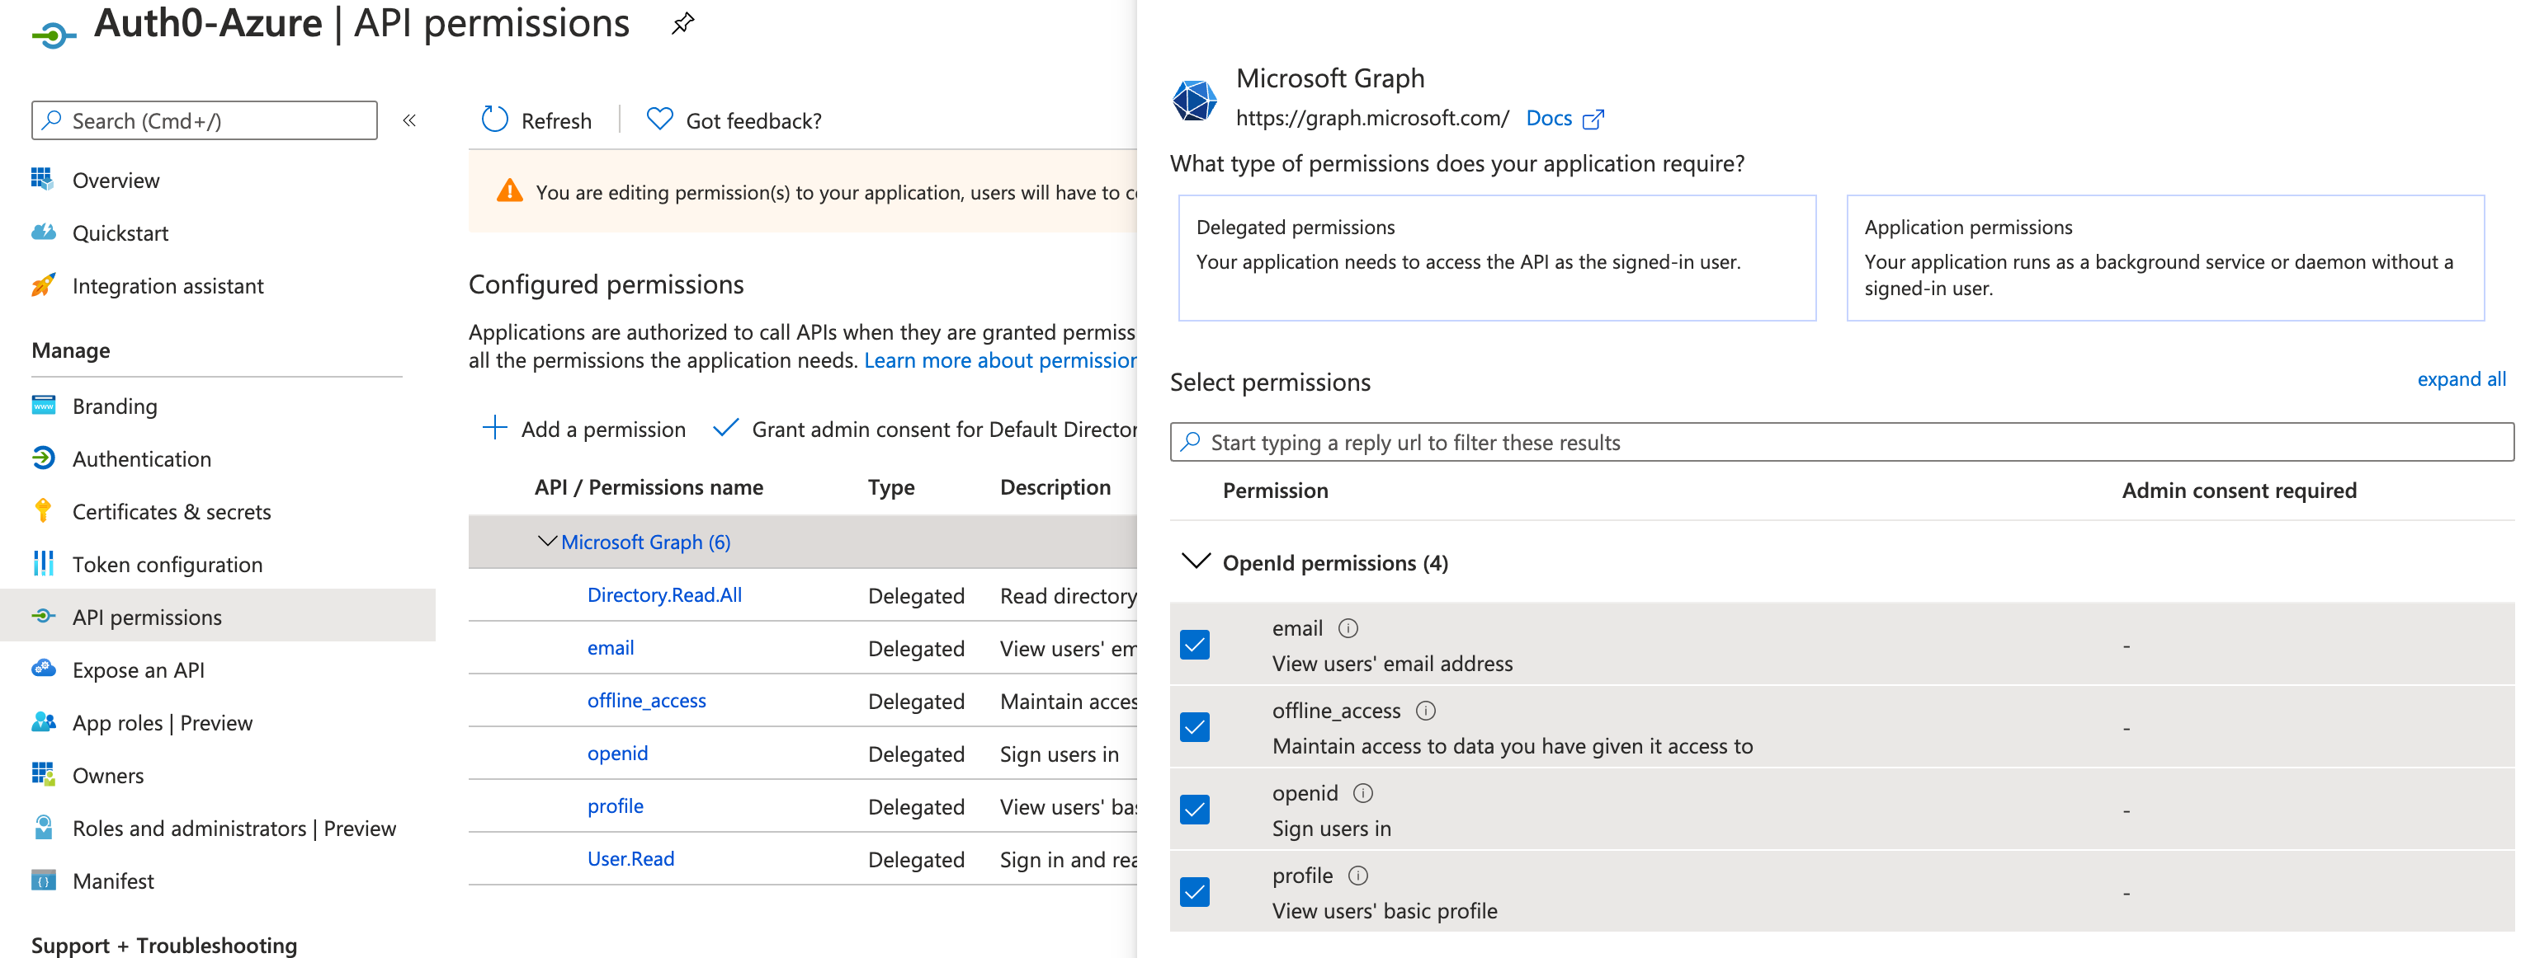Choose Application permissions card
This screenshot has height=958, width=2530.
pos(2164,258)
